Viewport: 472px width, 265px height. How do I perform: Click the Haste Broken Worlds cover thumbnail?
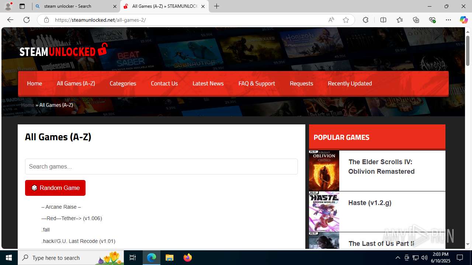(324, 212)
